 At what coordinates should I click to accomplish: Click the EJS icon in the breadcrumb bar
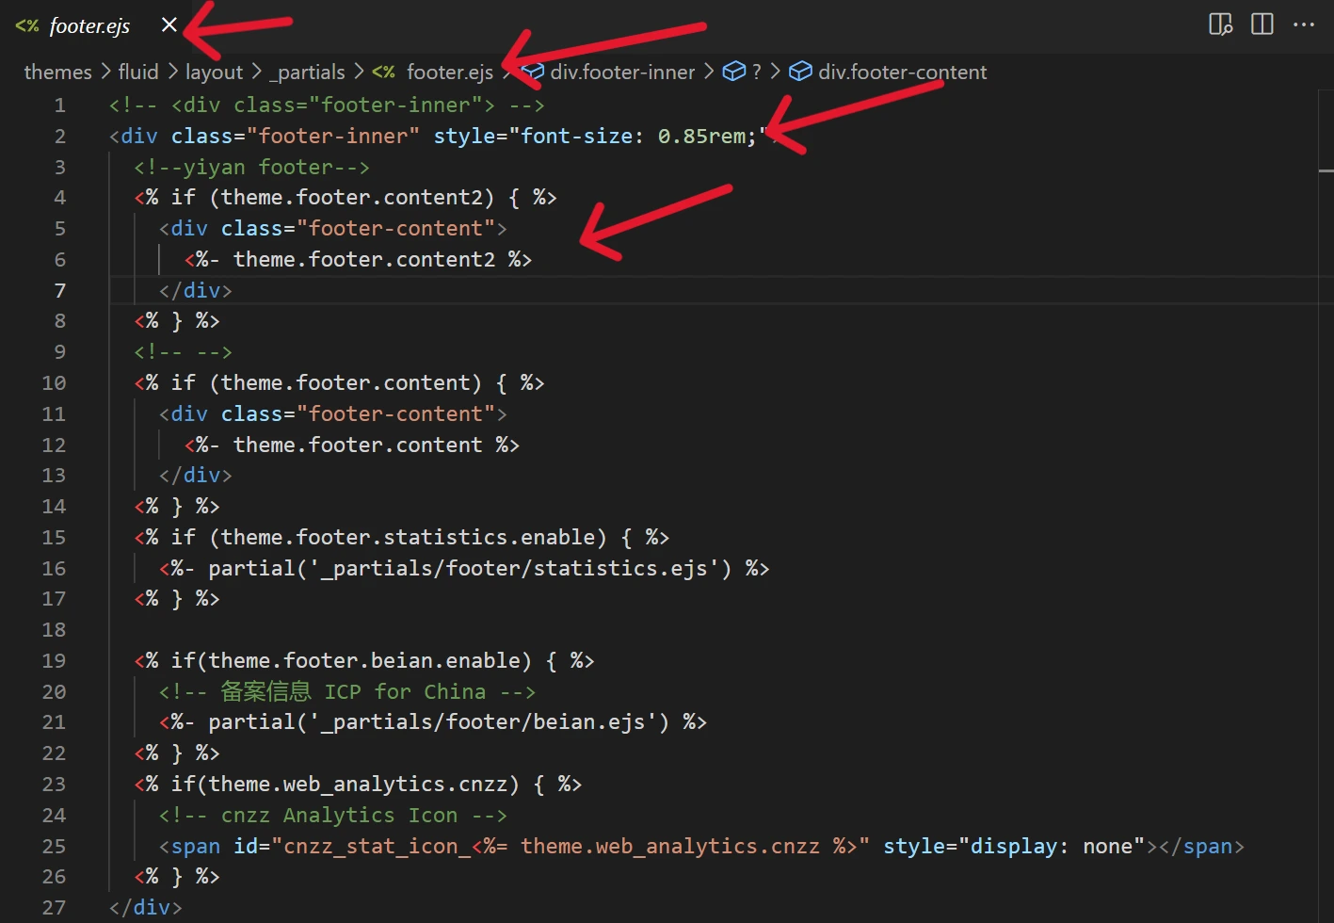[x=384, y=73]
